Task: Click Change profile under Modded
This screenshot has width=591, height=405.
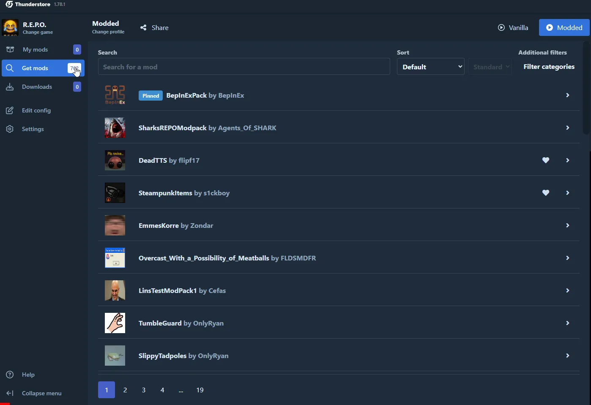Action: tap(108, 32)
